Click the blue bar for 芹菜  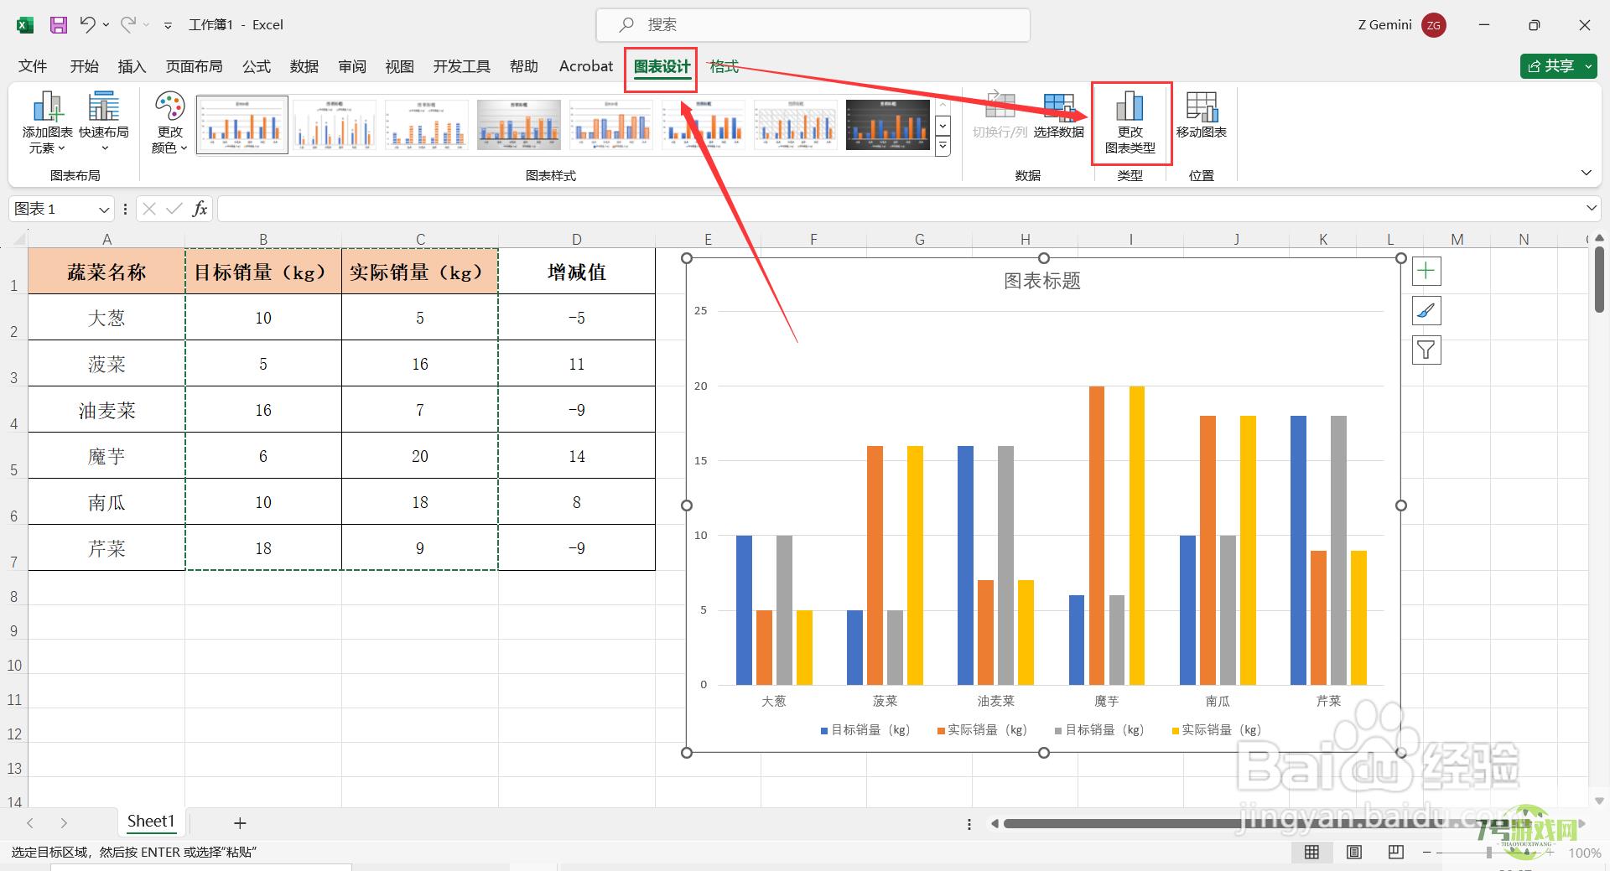pyautogui.click(x=1298, y=550)
